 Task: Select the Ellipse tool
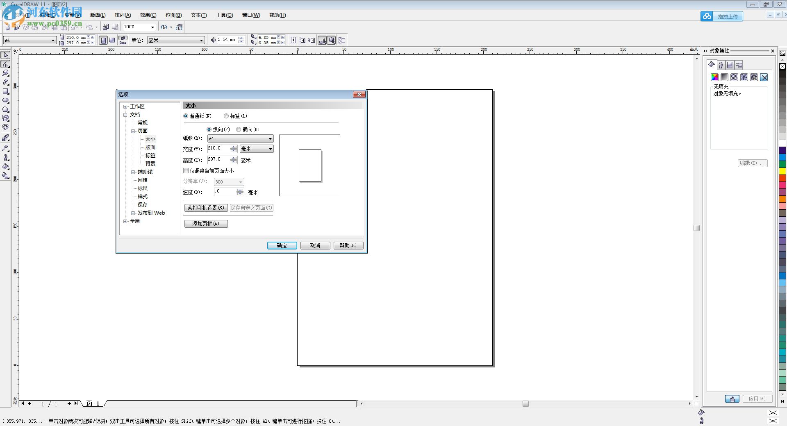pos(6,100)
